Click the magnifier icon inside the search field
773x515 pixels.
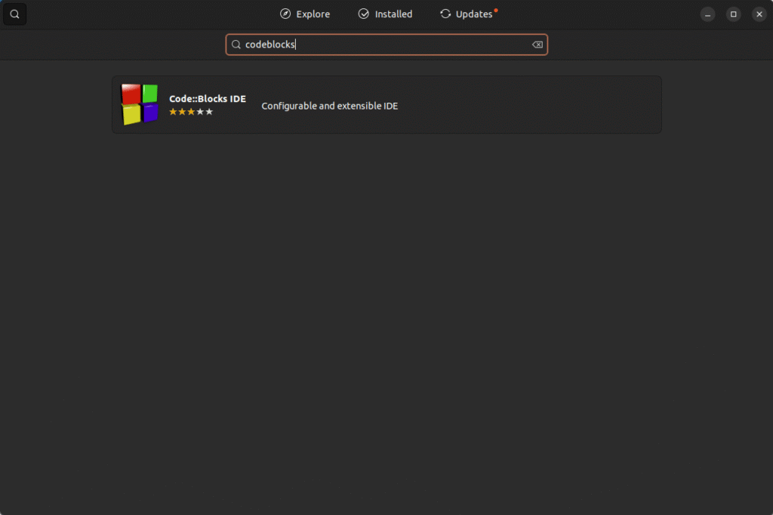coord(236,45)
